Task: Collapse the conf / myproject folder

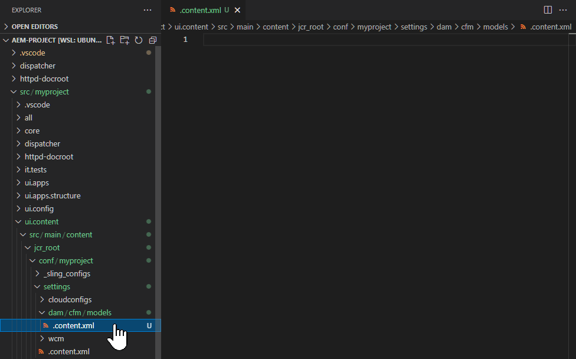Action: click(77, 260)
